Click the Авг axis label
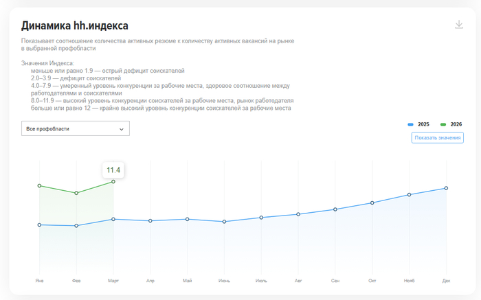Image resolution: width=481 pixels, height=300 pixels. (x=298, y=281)
